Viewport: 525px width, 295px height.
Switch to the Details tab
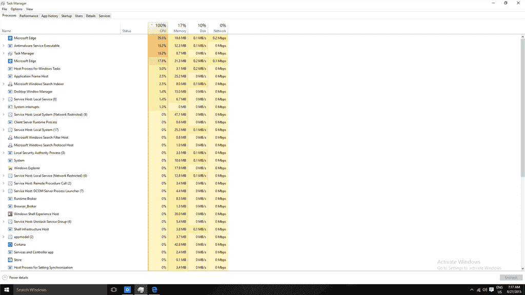point(90,16)
